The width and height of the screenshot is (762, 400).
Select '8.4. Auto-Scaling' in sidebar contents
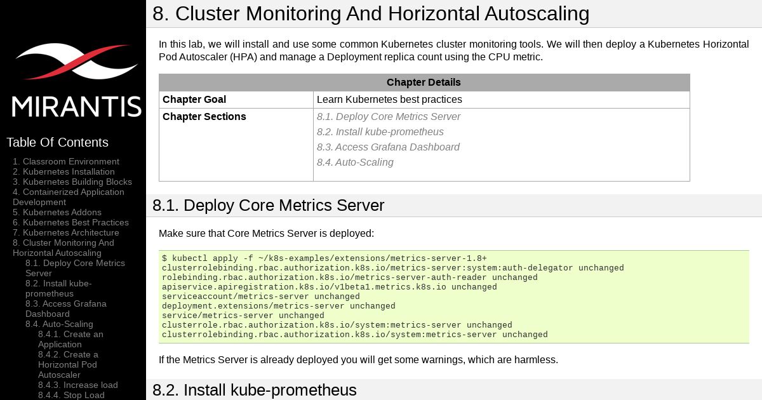pyautogui.click(x=59, y=324)
